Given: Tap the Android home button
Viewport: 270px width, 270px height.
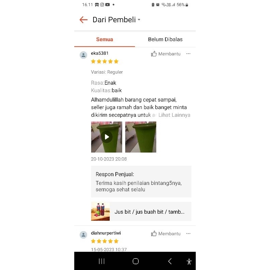Looking at the screenshot, I should pyautogui.click(x=136, y=261).
